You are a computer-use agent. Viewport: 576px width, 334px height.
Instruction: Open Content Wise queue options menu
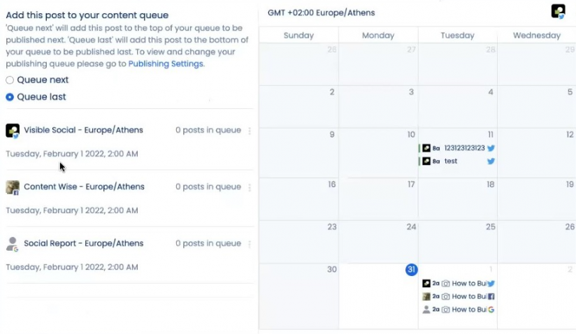pos(250,187)
